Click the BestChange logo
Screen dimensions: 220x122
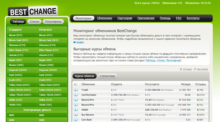(33, 11)
